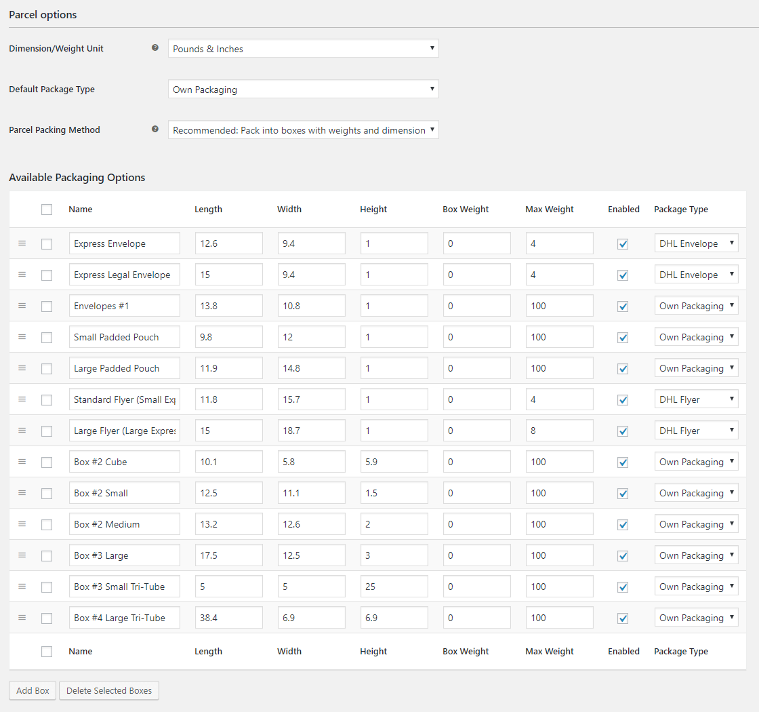Click drag handle for Large Padded Pouch row
The width and height of the screenshot is (759, 712).
tap(22, 368)
